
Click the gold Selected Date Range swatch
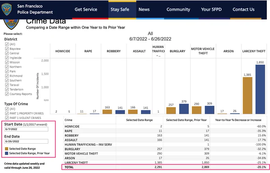click(6, 149)
